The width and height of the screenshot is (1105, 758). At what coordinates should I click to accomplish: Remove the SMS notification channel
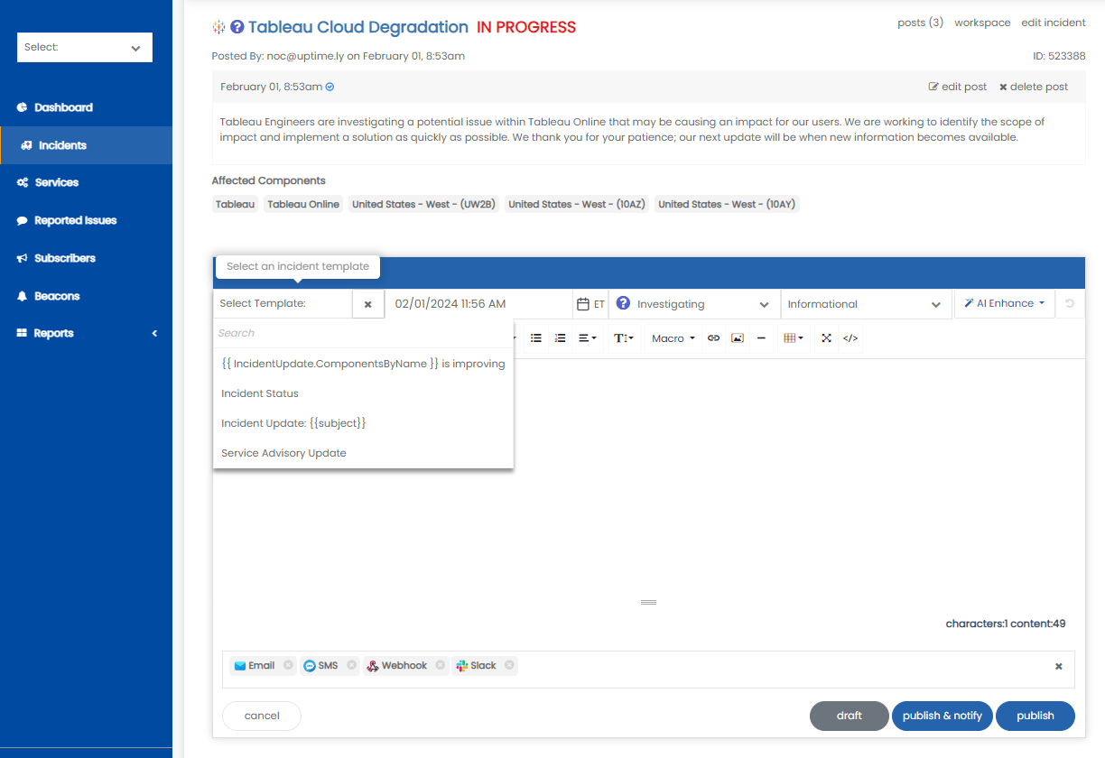pos(352,665)
